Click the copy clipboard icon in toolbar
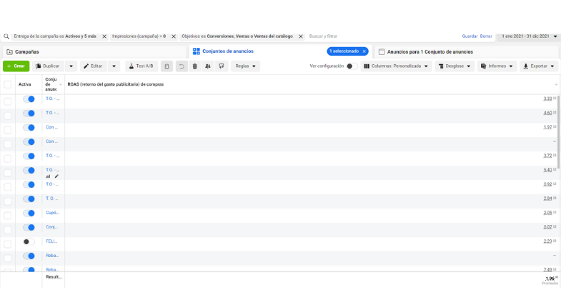561x307 pixels. [x=167, y=66]
